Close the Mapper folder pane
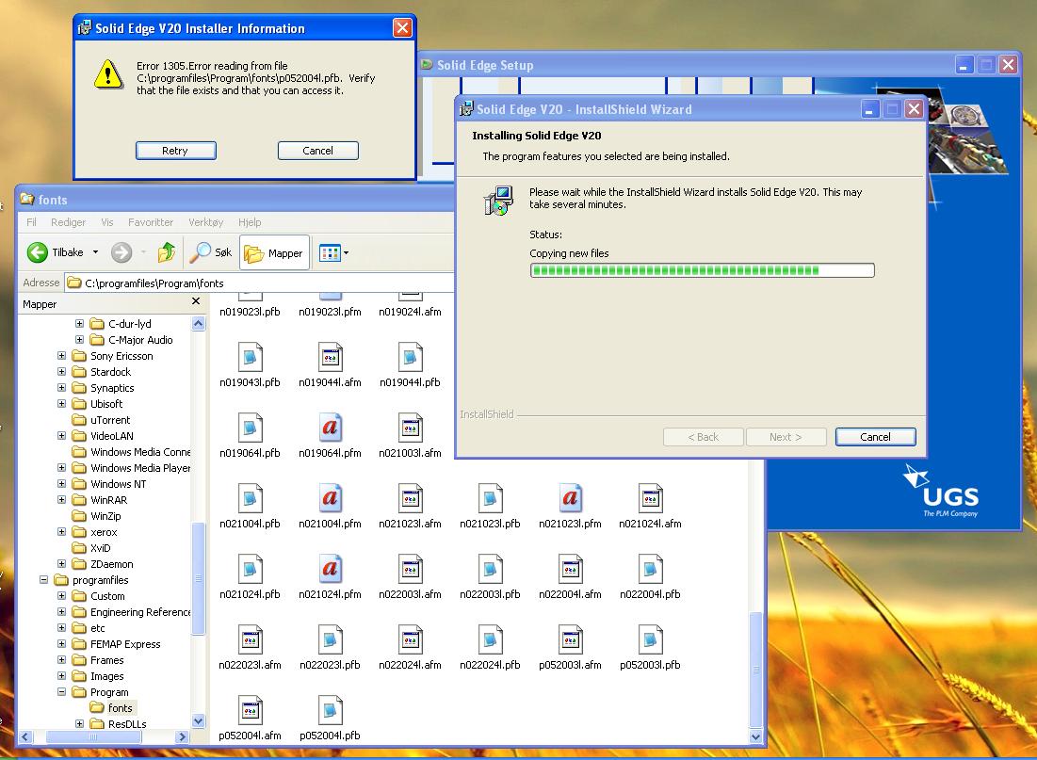Screen dimensions: 1037x760 (196, 301)
